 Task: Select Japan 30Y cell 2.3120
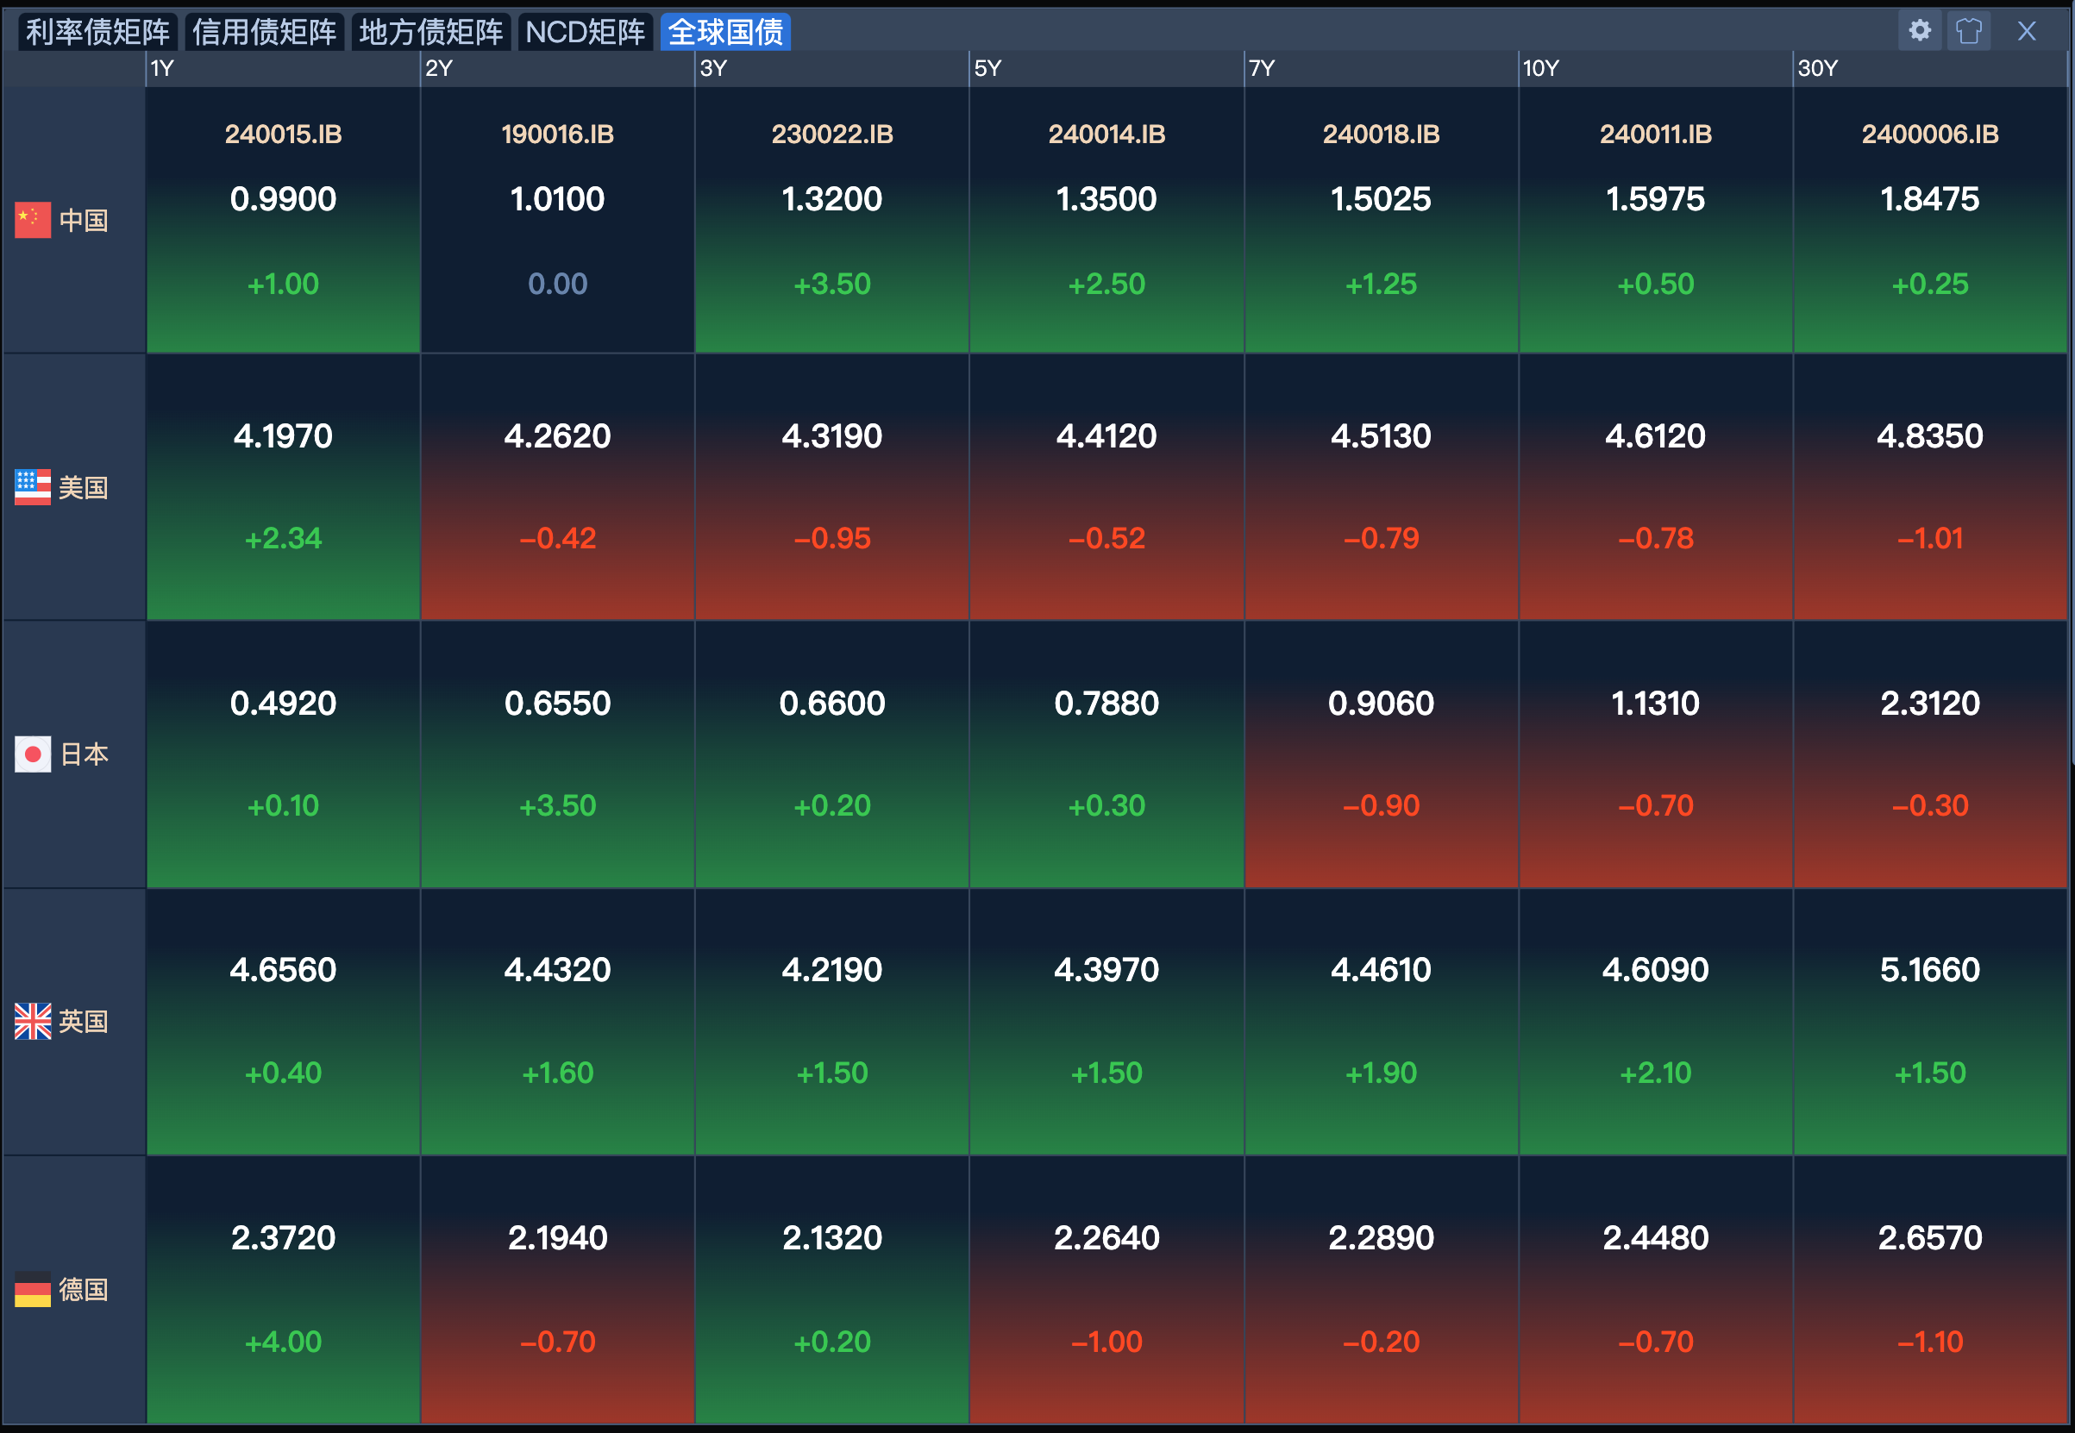click(1929, 703)
